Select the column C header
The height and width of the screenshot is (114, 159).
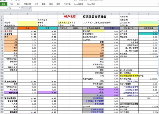(x=47, y=13)
